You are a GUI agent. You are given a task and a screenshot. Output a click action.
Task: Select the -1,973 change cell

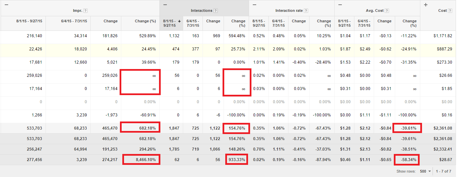[x=111, y=115]
